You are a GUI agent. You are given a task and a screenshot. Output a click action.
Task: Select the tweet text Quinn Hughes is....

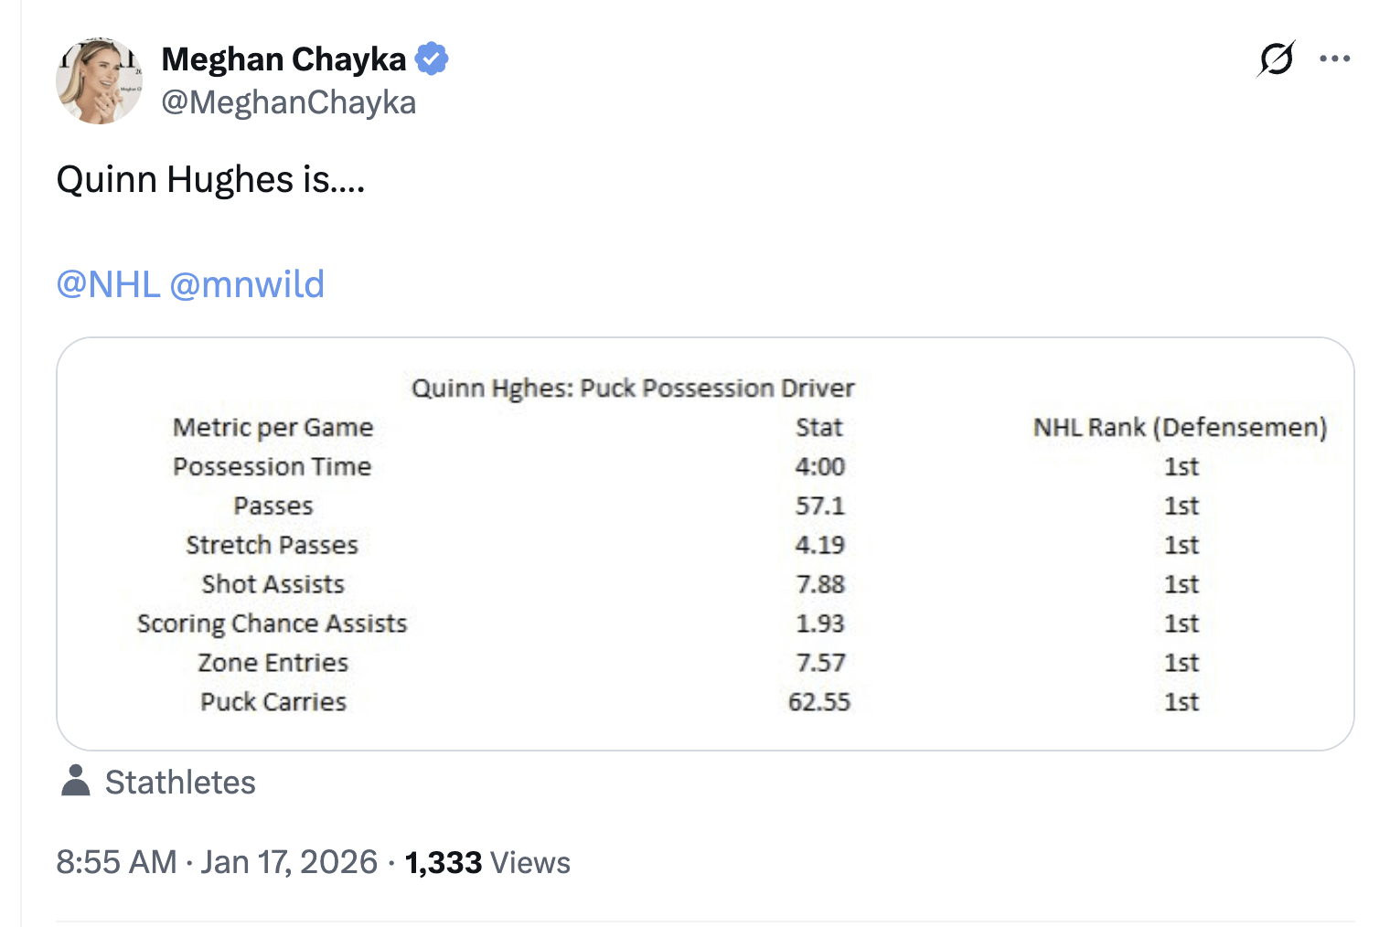click(210, 179)
